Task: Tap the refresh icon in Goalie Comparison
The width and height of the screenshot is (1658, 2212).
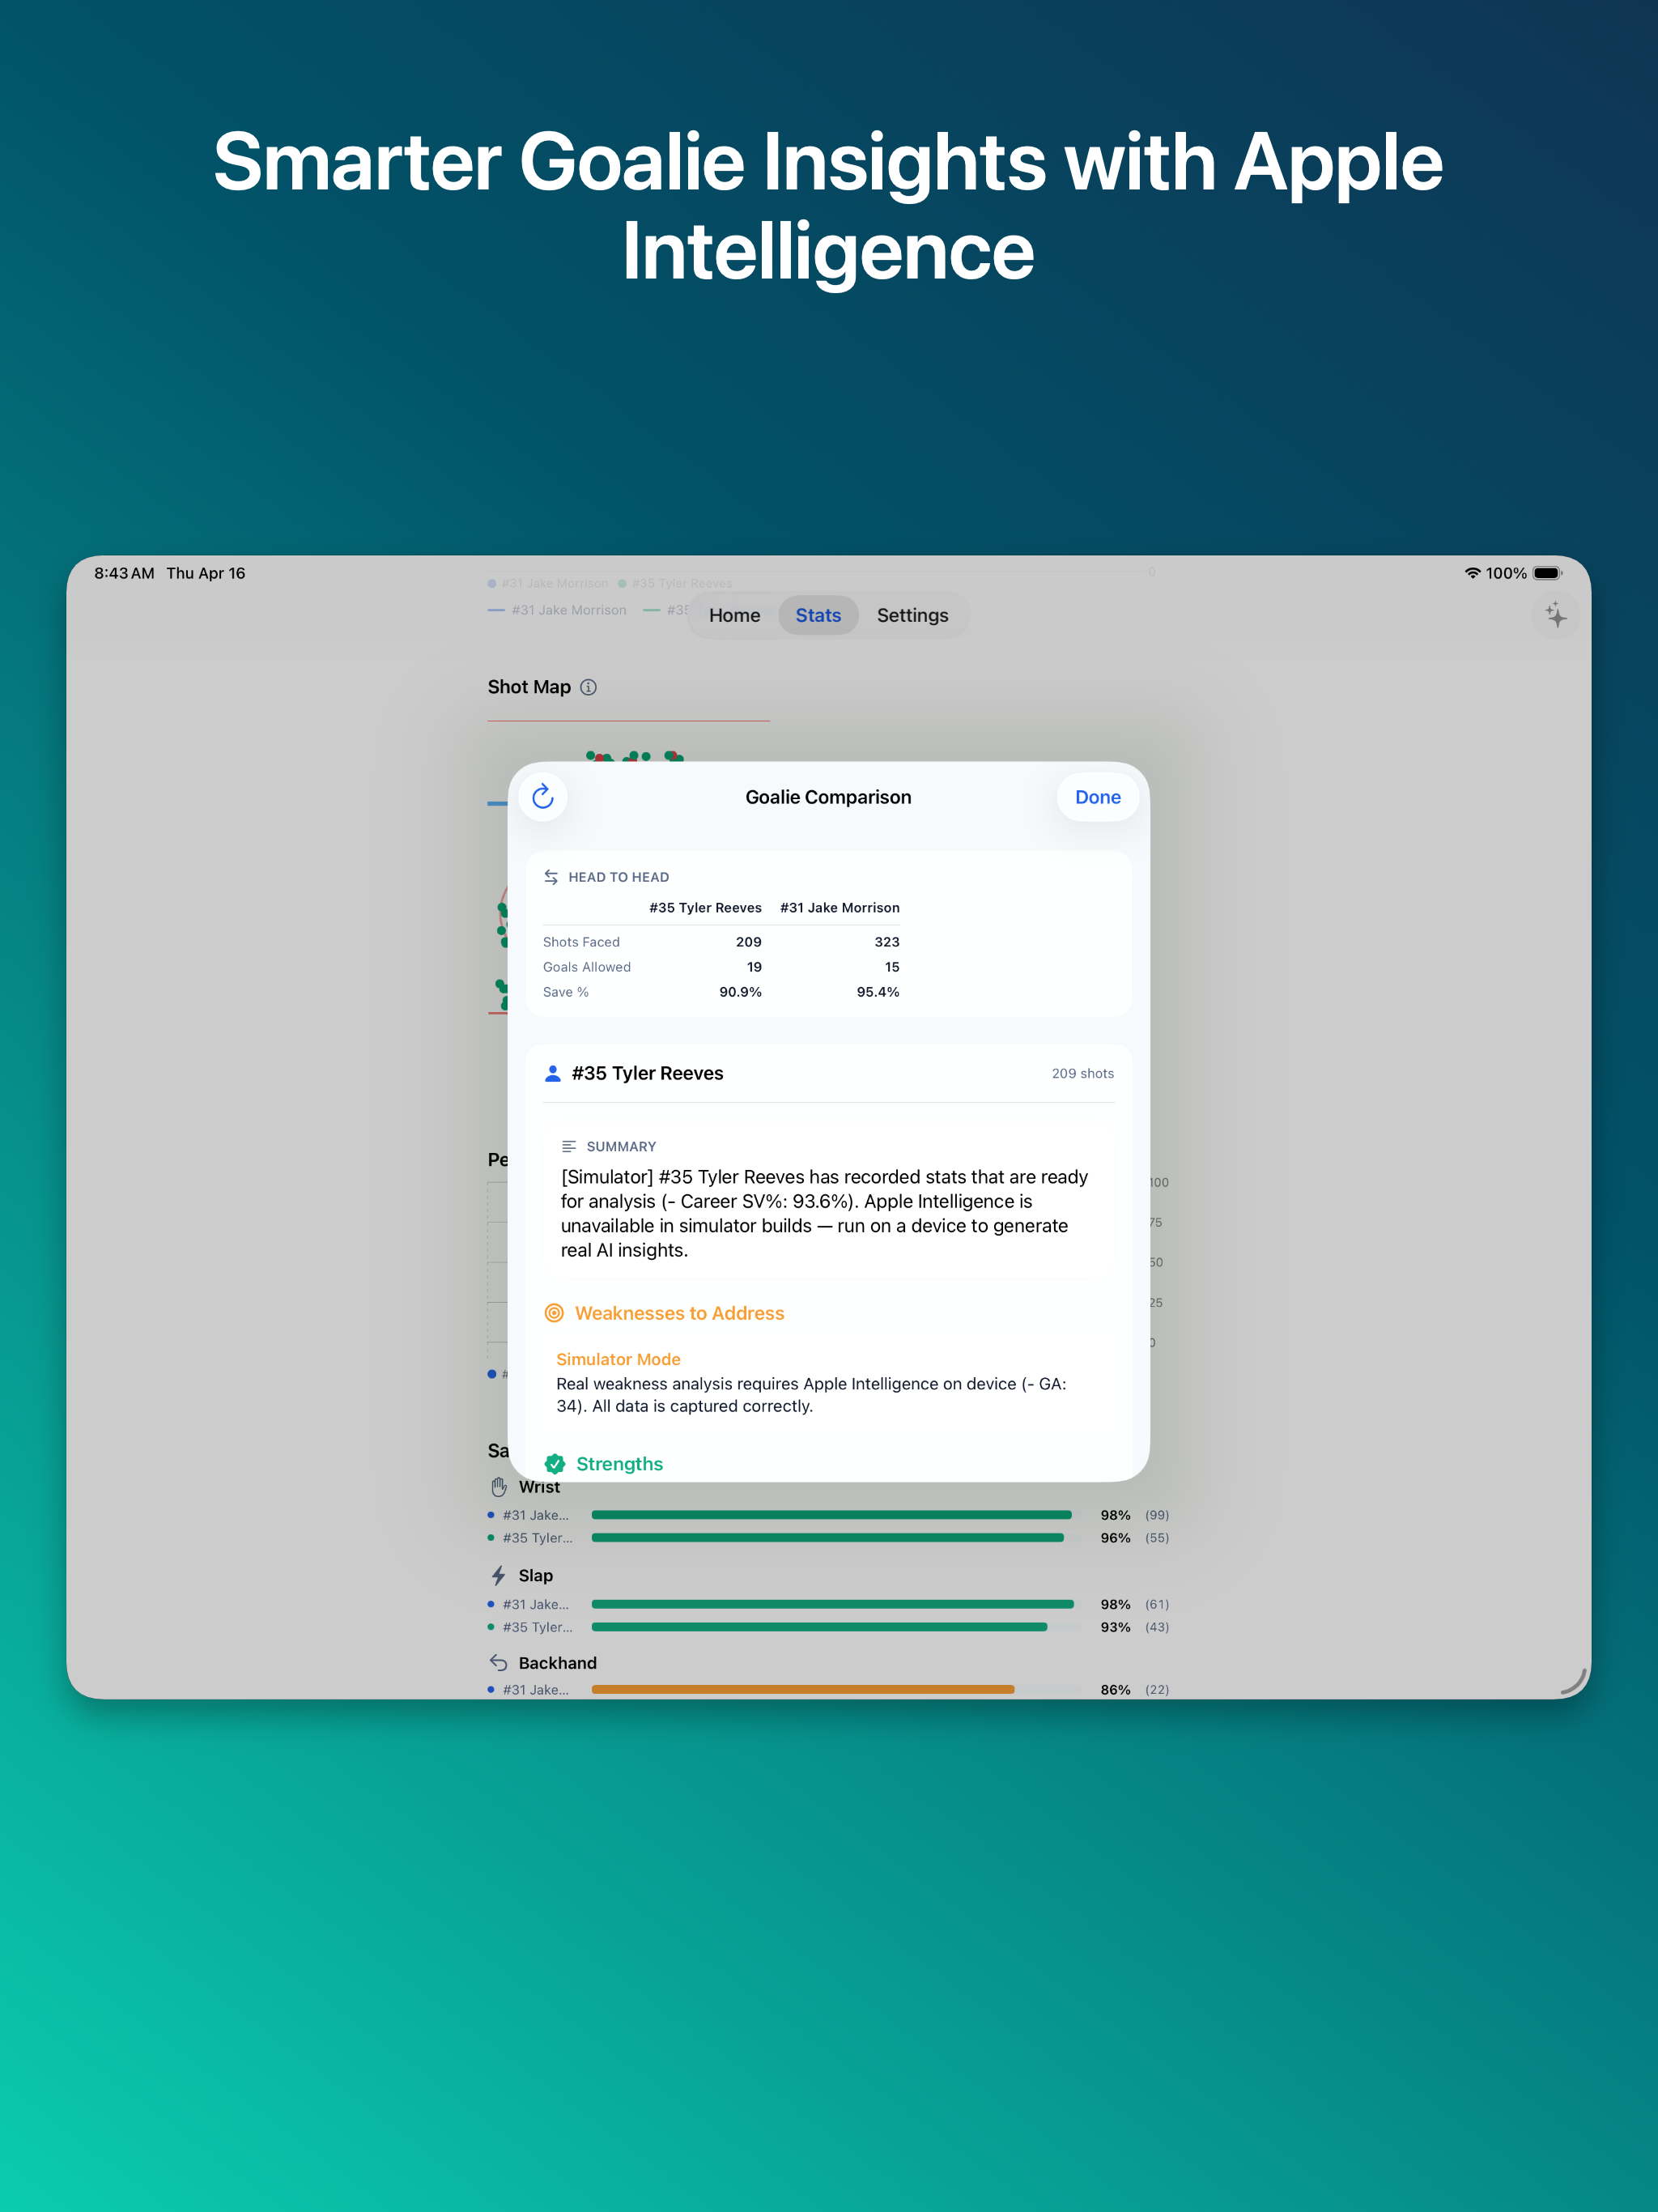Action: [543, 797]
